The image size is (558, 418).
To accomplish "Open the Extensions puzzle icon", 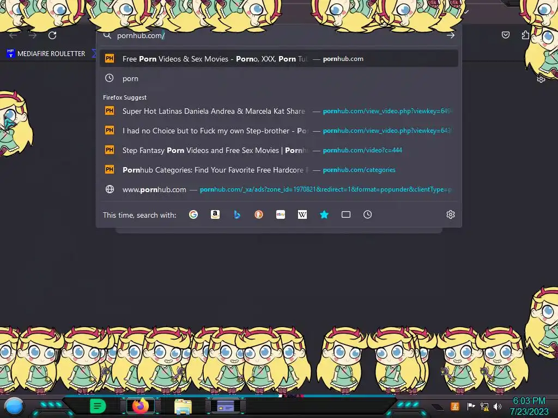I will (525, 35).
